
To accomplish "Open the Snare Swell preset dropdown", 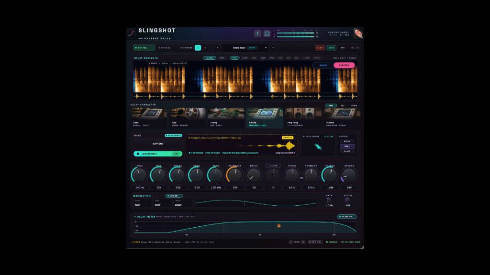I will 245,48.
